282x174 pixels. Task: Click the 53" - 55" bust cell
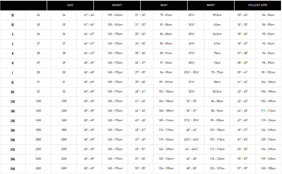(x=140, y=168)
